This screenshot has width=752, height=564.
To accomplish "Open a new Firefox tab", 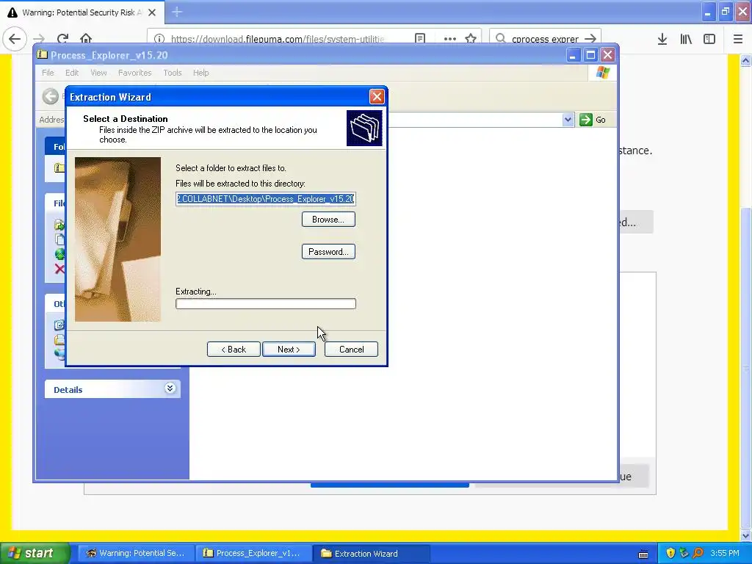I will tap(177, 12).
